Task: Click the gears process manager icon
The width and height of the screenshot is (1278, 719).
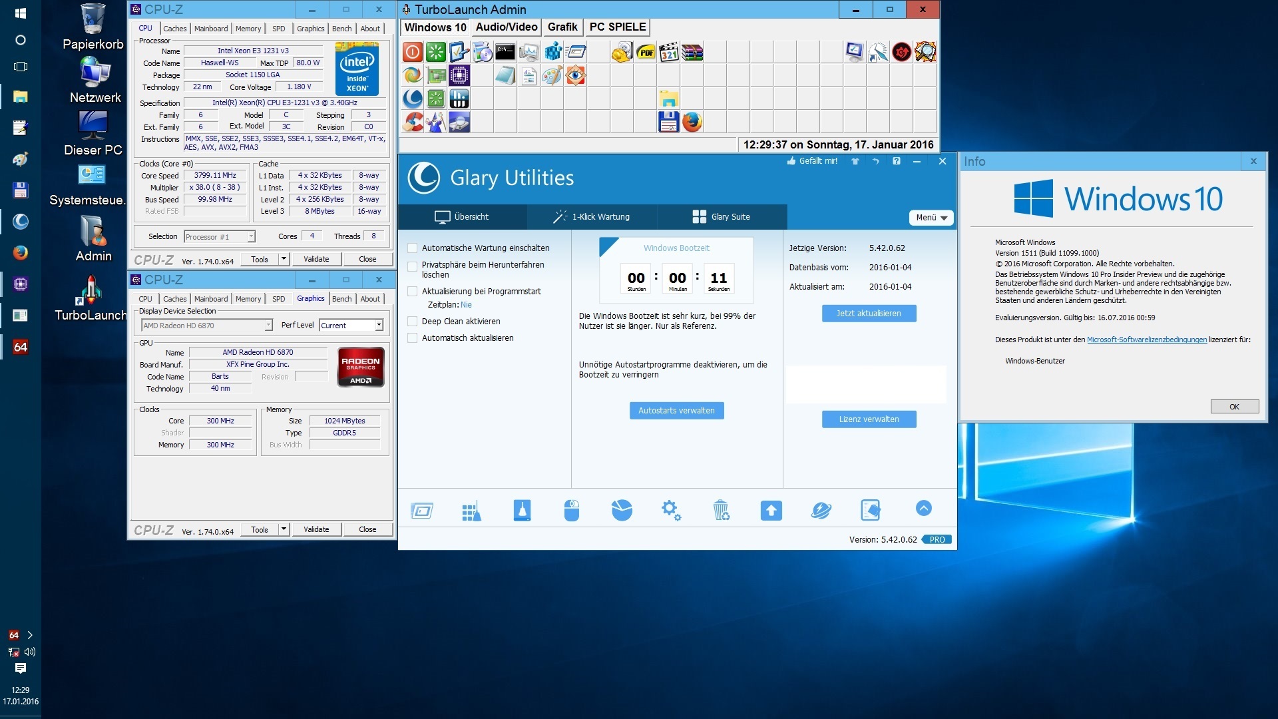Action: (x=671, y=511)
